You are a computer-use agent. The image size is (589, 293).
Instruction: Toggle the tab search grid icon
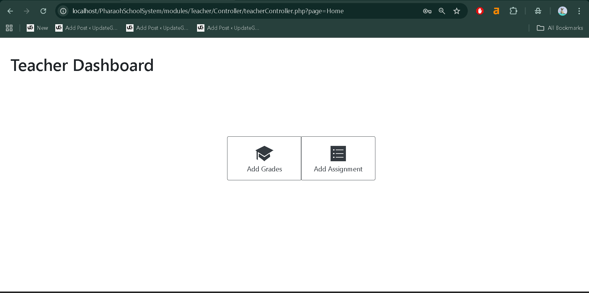(x=9, y=28)
